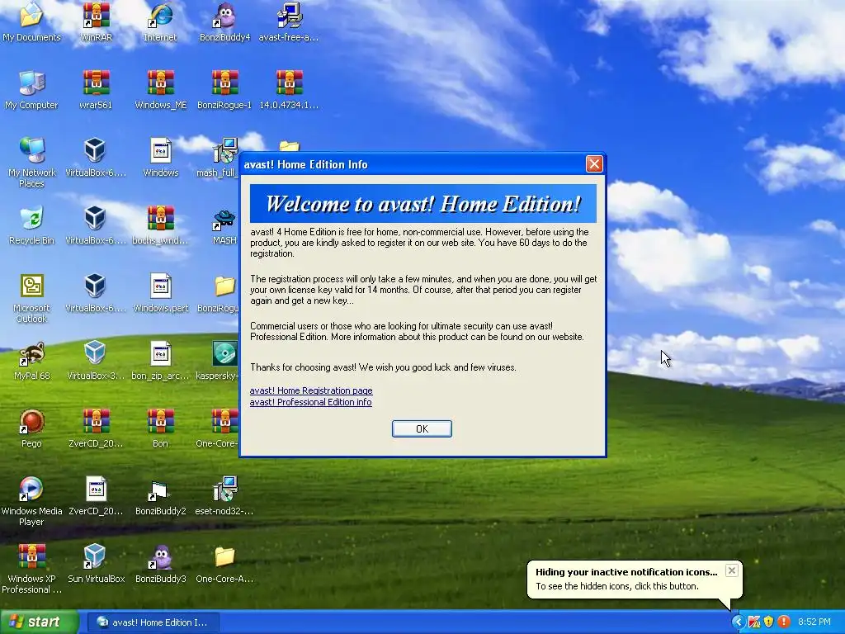Select the MASH shortcut icon
This screenshot has height=634, width=845.
[224, 228]
